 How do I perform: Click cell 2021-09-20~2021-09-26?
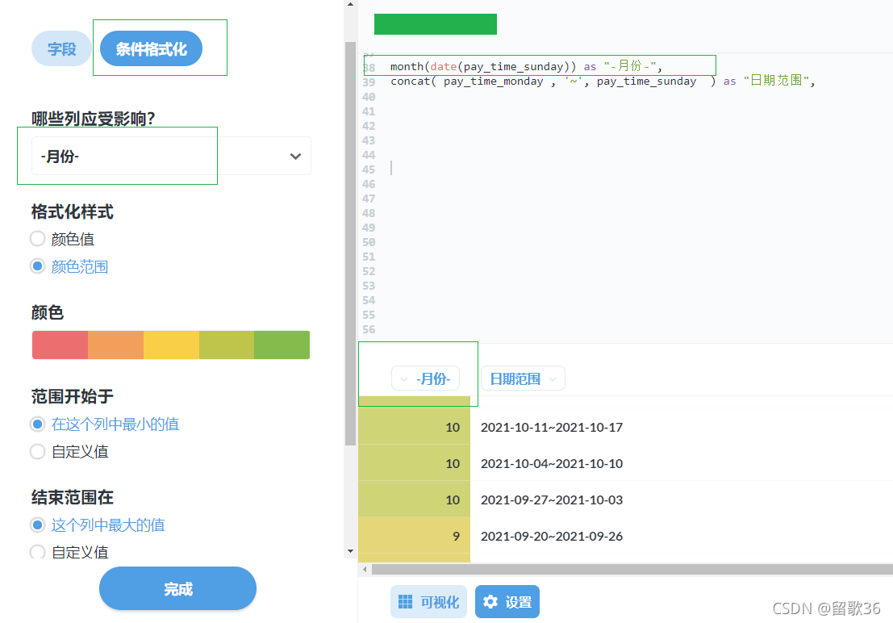pyautogui.click(x=551, y=537)
